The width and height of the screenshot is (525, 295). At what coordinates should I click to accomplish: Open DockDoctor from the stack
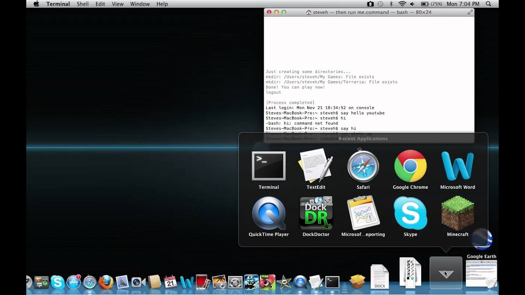coord(316,213)
